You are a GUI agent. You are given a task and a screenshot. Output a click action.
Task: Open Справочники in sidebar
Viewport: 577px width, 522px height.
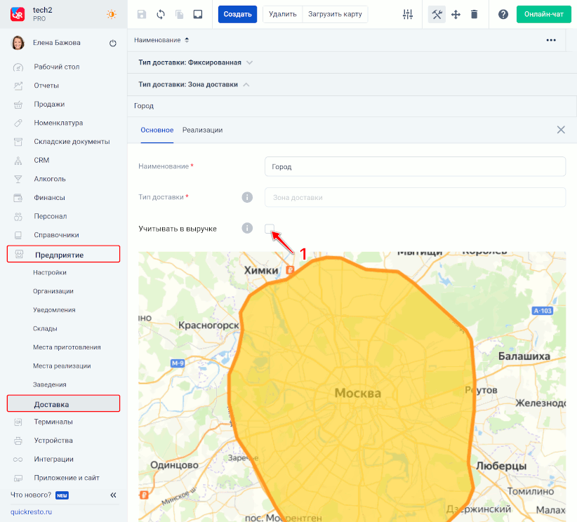click(x=56, y=235)
